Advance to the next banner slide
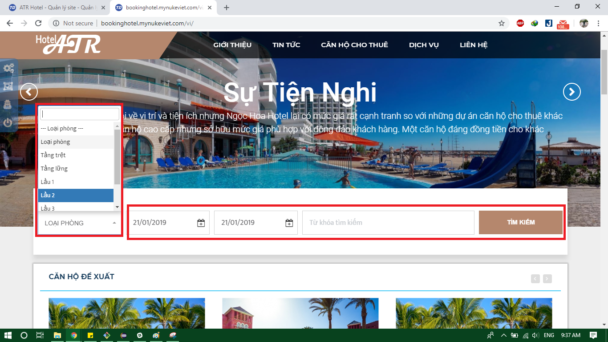This screenshot has height=342, width=608. pyautogui.click(x=572, y=92)
